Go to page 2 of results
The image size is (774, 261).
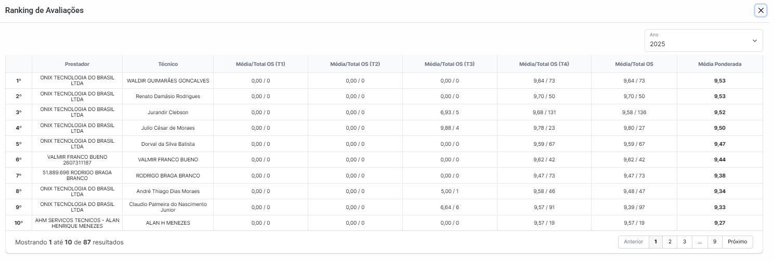pos(670,242)
